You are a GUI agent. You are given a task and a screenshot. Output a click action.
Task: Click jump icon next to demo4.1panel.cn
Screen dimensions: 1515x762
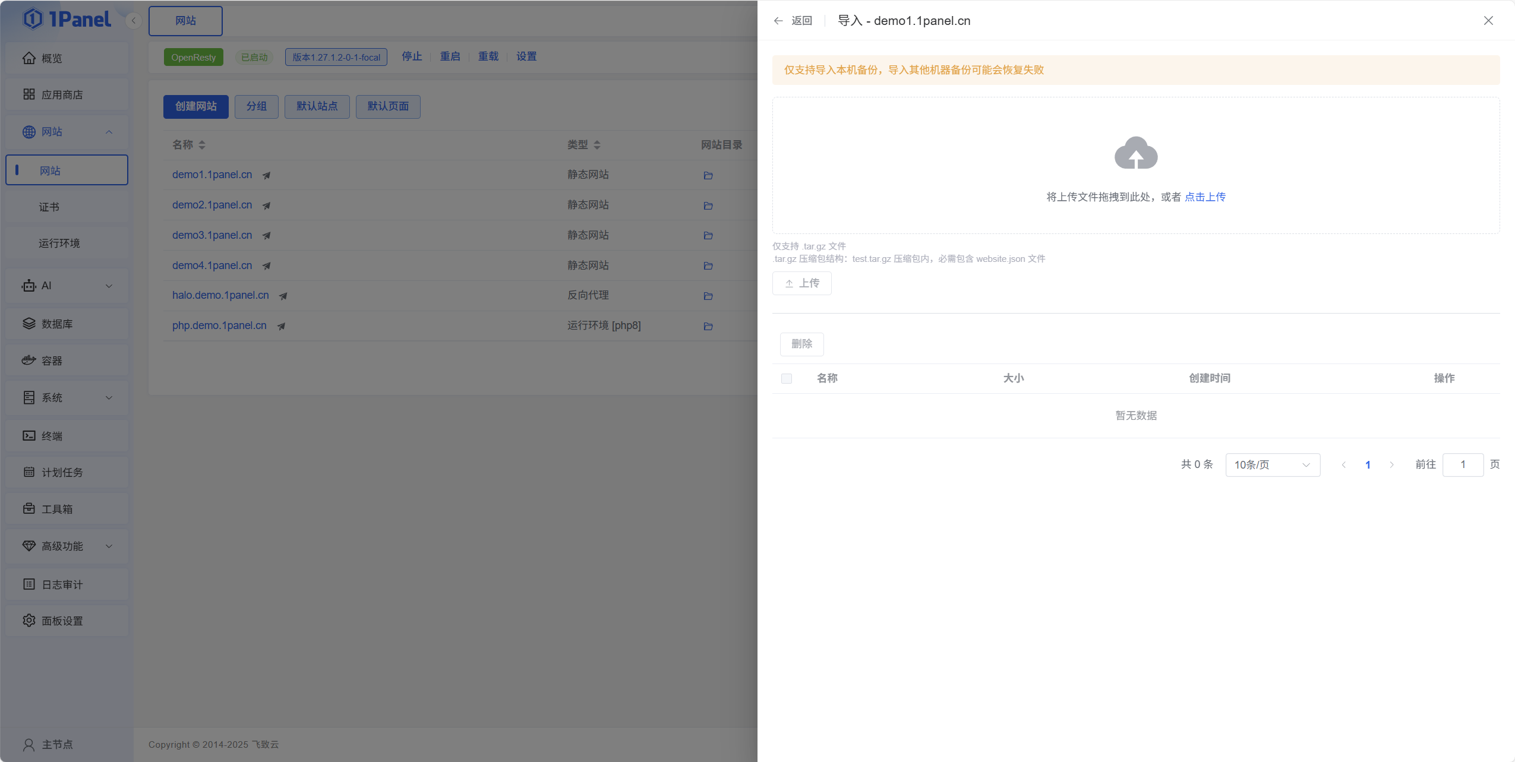[x=266, y=266]
